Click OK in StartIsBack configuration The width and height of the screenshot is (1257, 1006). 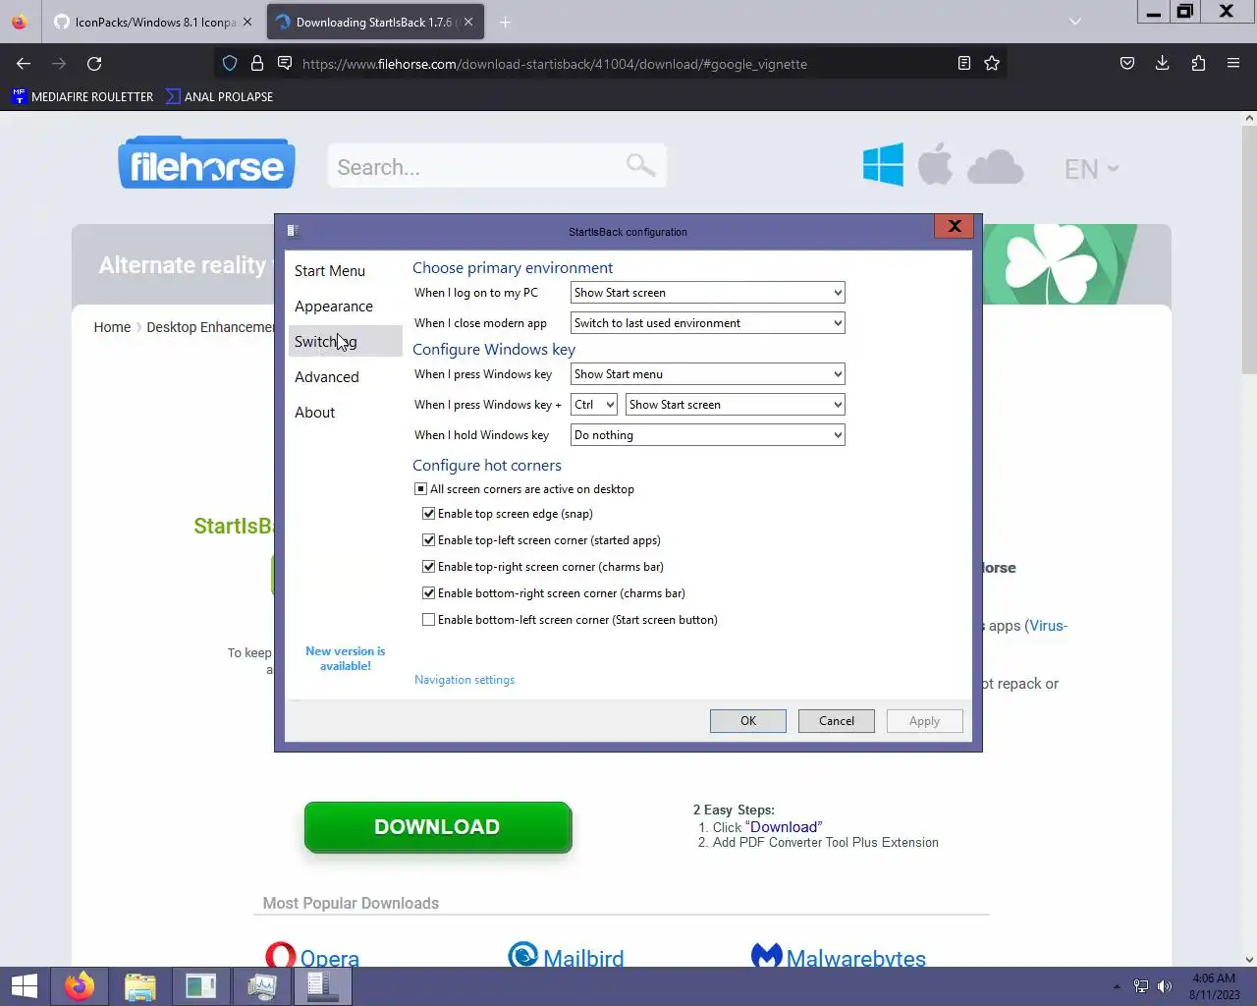click(748, 721)
